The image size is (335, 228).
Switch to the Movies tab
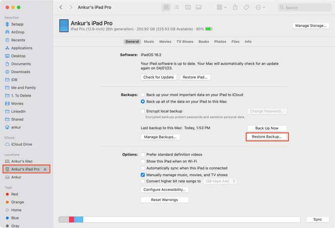coord(165,41)
